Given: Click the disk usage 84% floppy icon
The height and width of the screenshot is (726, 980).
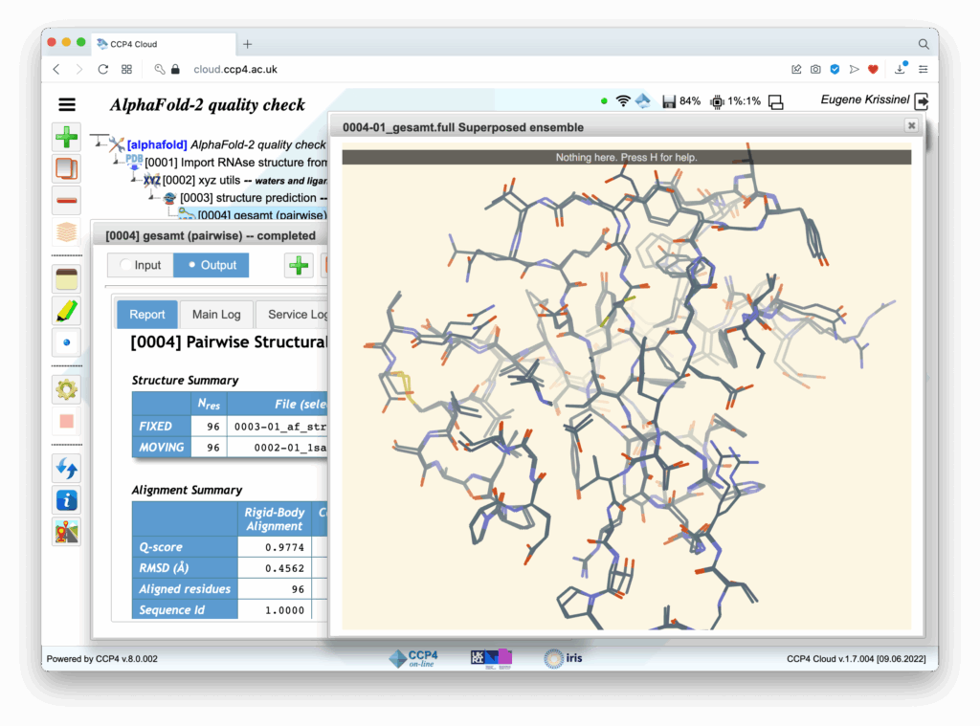Looking at the screenshot, I should [670, 101].
